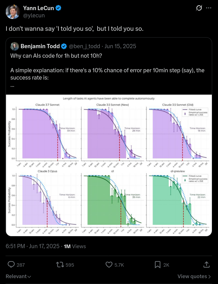This screenshot has width=218, height=284.
Task: Click Yann LeCun's blue verified badge
Action: [x=58, y=8]
